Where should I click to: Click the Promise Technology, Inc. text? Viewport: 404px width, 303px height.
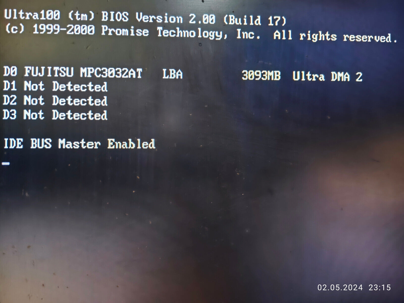point(181,33)
